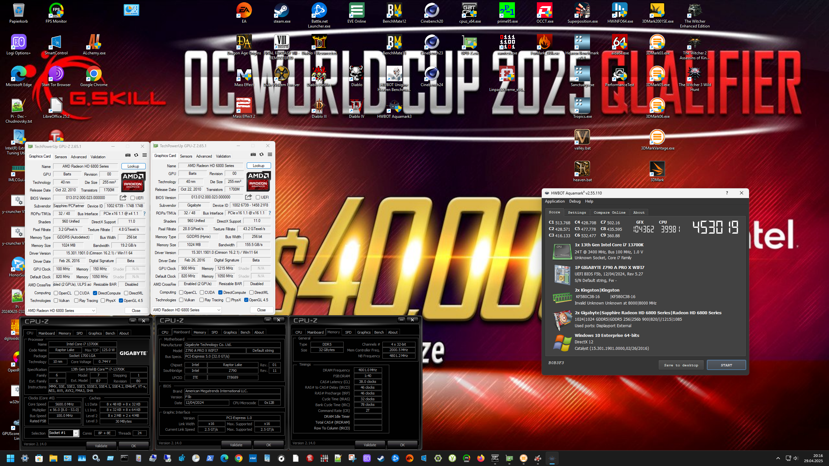This screenshot has height=466, width=829.
Task: Toggle DirectCompute checkbox in left GPU-Z
Action: coord(95,293)
